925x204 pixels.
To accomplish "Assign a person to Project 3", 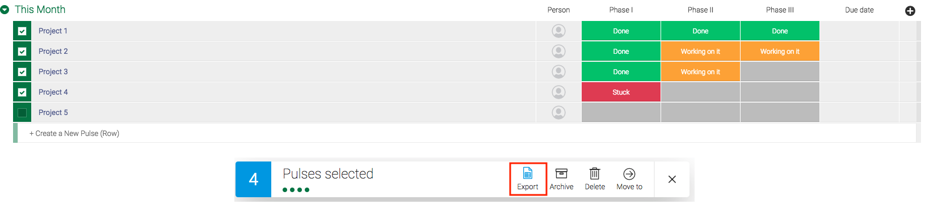I will (x=558, y=71).
